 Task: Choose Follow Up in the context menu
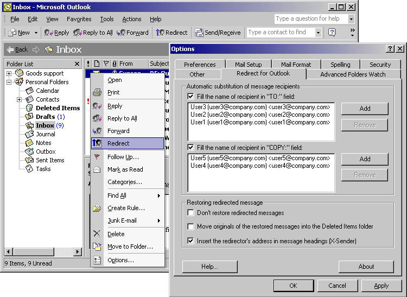(x=128, y=157)
